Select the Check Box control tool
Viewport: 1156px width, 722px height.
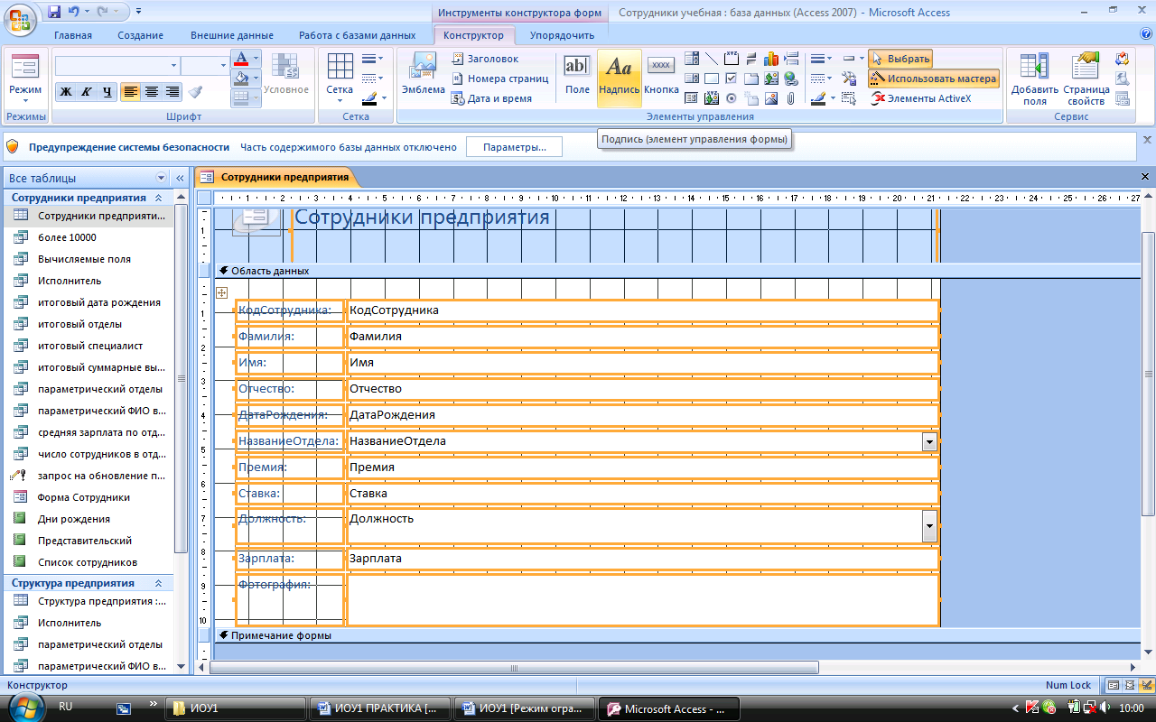click(732, 79)
